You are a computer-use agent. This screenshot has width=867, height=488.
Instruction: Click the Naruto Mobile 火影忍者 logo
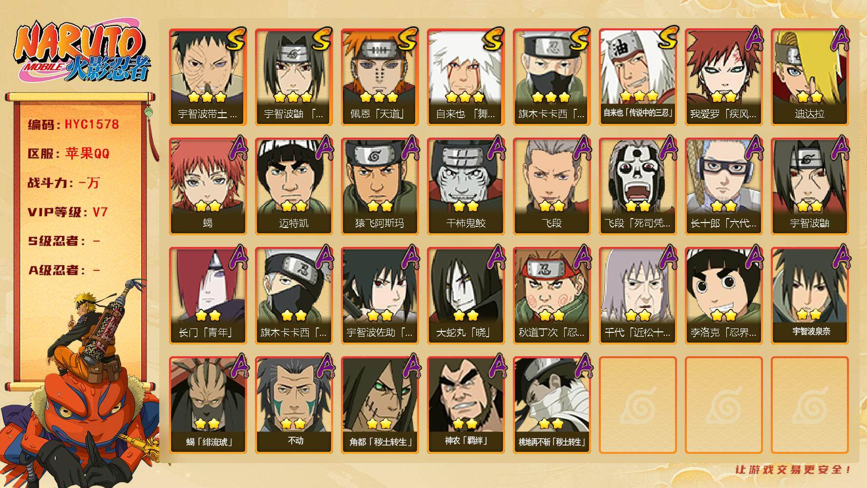81,54
